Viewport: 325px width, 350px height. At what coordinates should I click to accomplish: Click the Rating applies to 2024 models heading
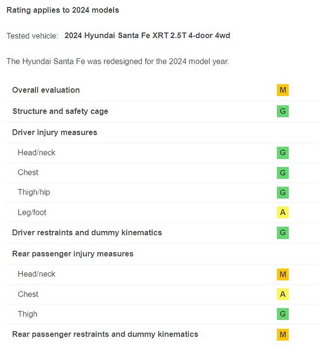pyautogui.click(x=63, y=10)
